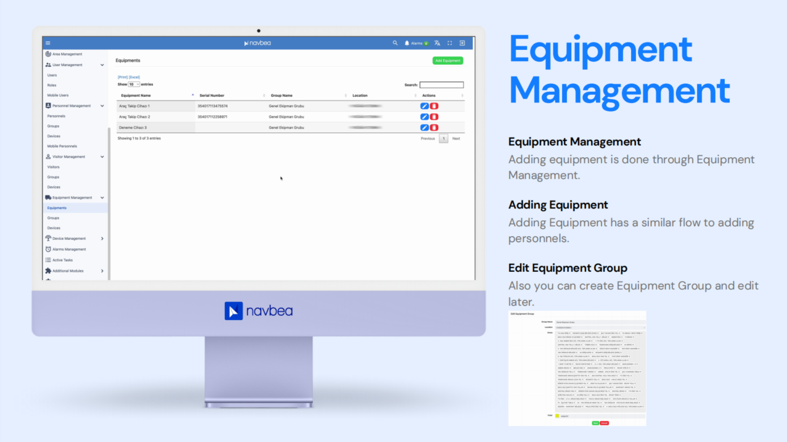The image size is (787, 442).
Task: Delete Deneme Cihazı 3 using red trash icon
Action: [434, 128]
